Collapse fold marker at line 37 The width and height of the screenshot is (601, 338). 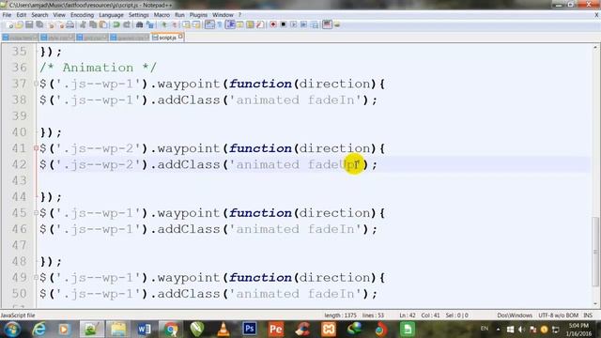36,84
